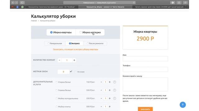Click Мойка плиты quantity field
Screen dimensions: 199x111
(x=105, y=107)
